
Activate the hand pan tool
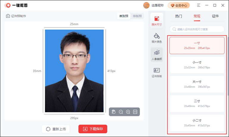pos(114,112)
